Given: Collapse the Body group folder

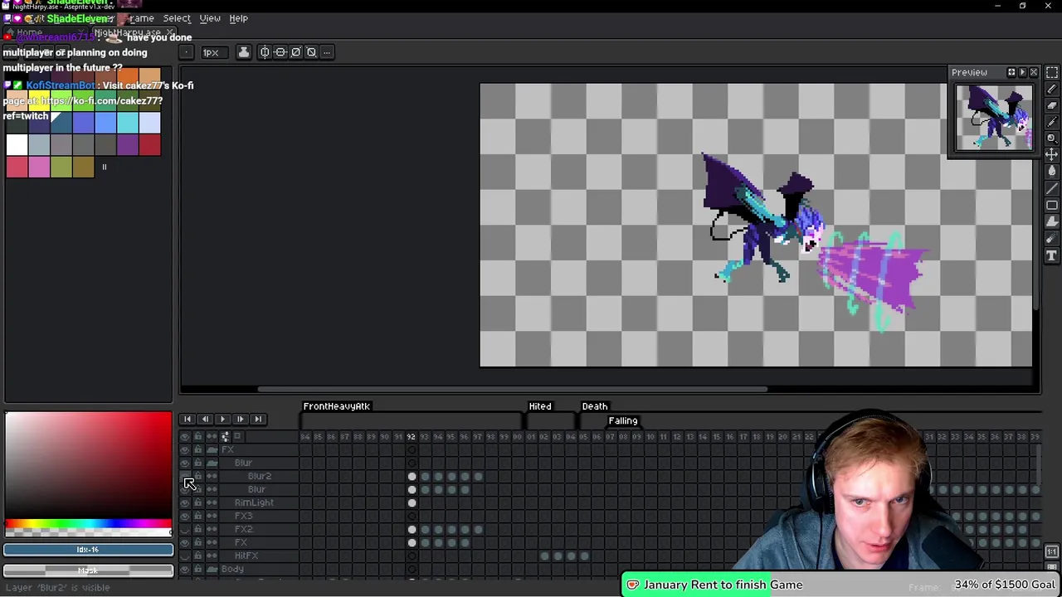Looking at the screenshot, I should (212, 569).
